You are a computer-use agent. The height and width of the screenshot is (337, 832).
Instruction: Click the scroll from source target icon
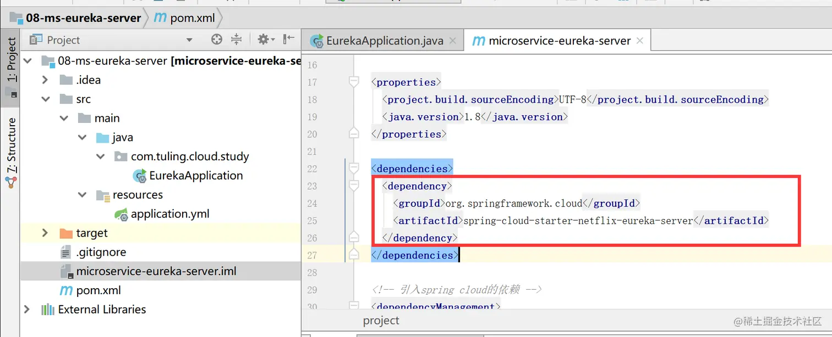coord(217,40)
